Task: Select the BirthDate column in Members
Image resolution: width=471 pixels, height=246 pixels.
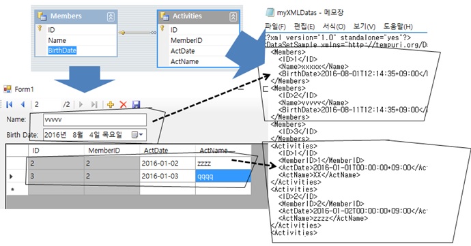Action: tap(62, 50)
